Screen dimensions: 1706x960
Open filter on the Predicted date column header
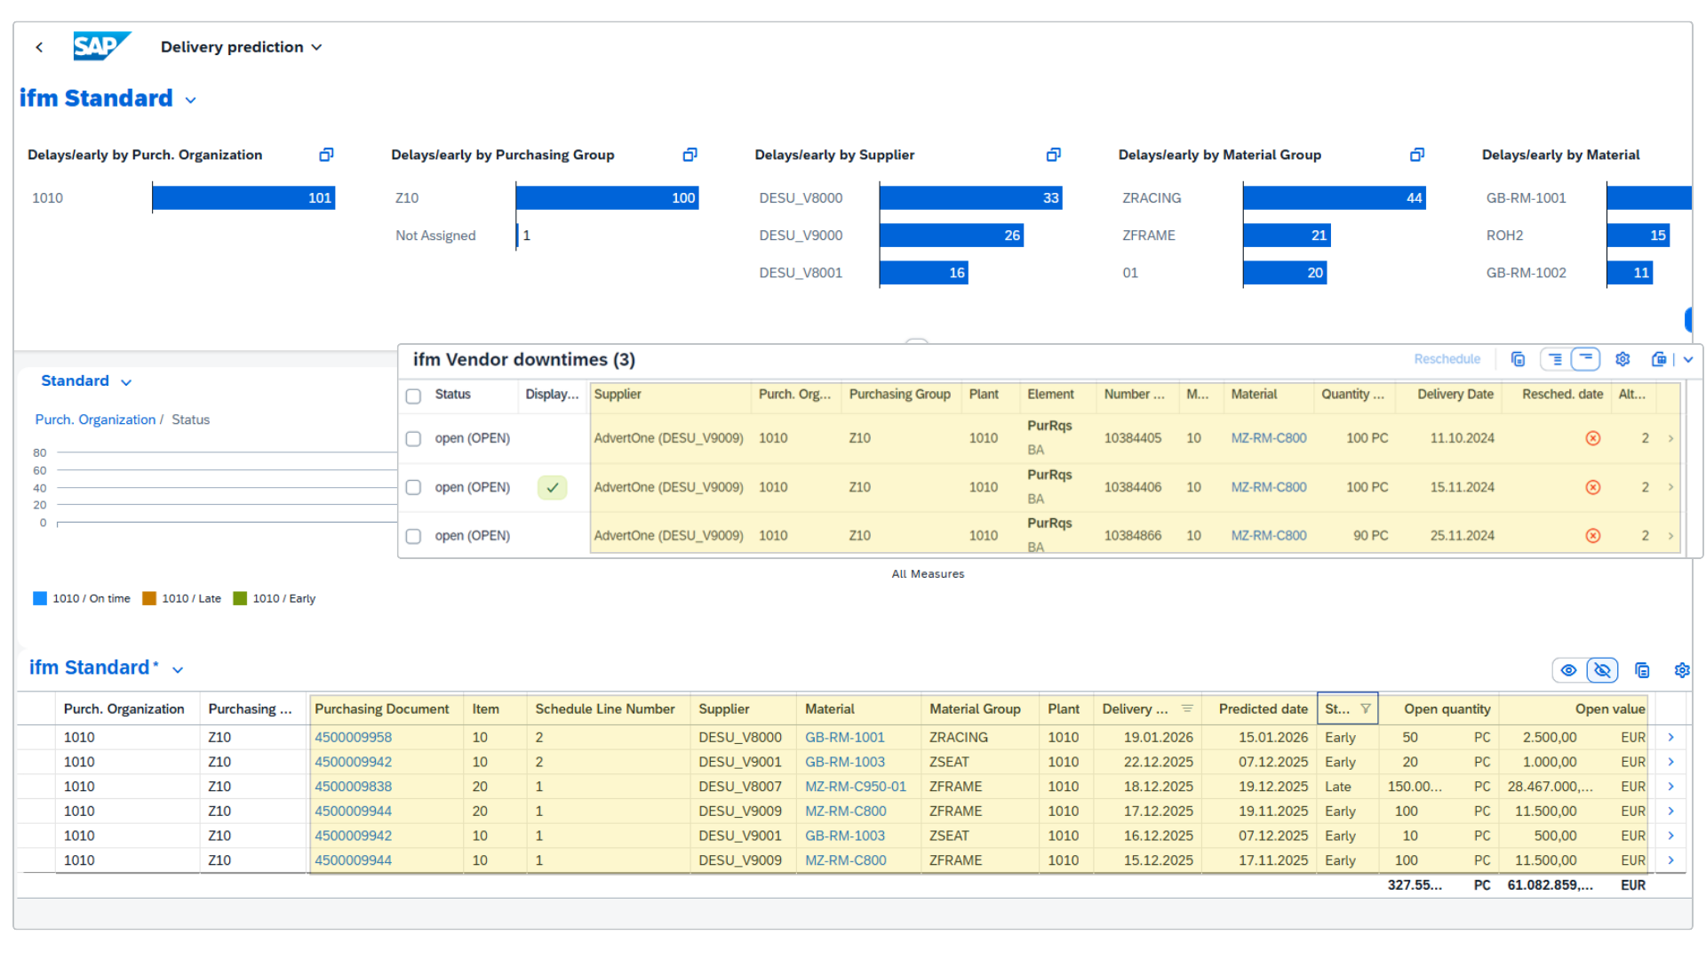click(1262, 708)
